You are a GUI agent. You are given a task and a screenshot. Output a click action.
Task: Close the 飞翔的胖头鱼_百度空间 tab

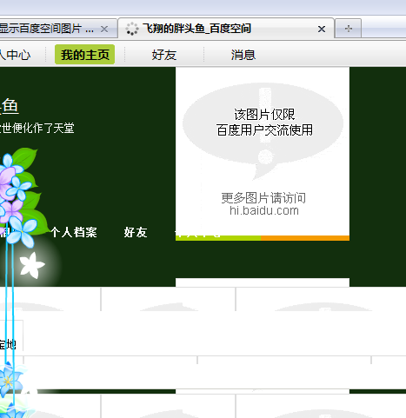point(322,29)
